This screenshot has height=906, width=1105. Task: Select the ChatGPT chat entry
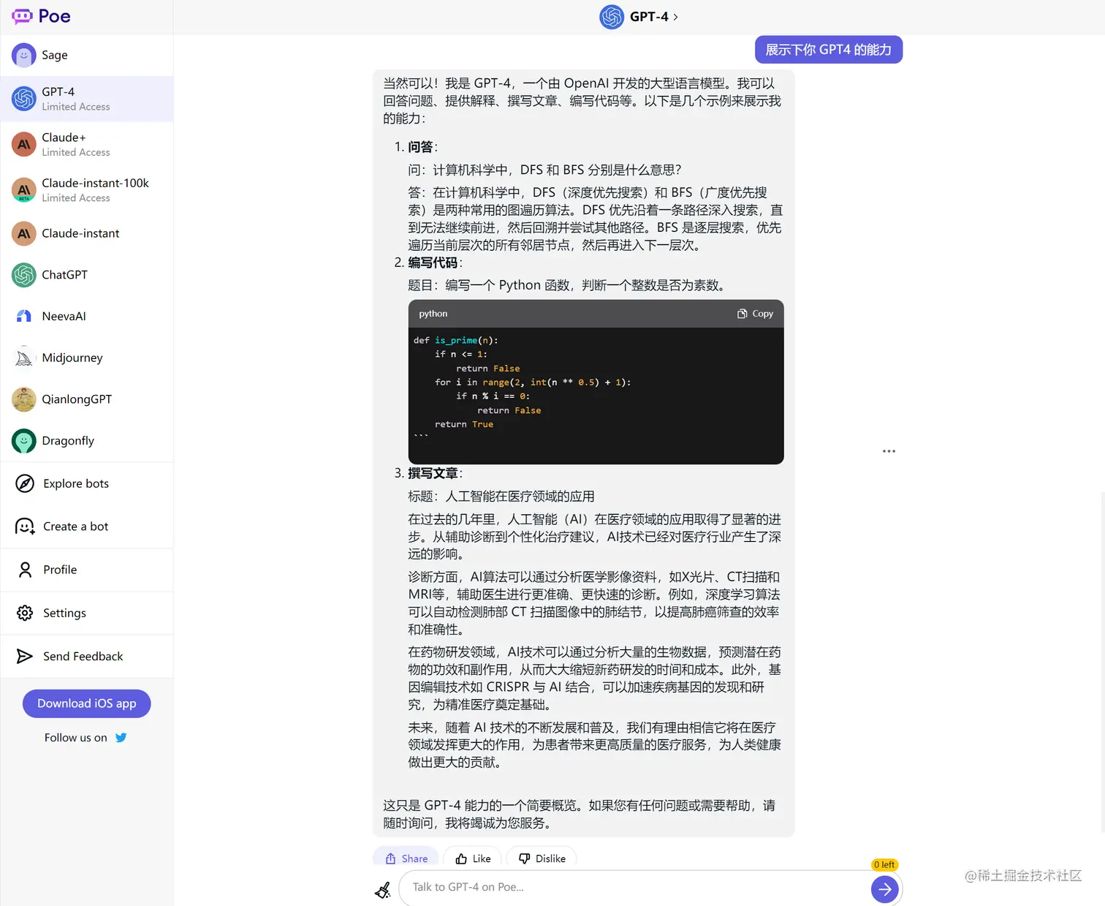pos(87,275)
